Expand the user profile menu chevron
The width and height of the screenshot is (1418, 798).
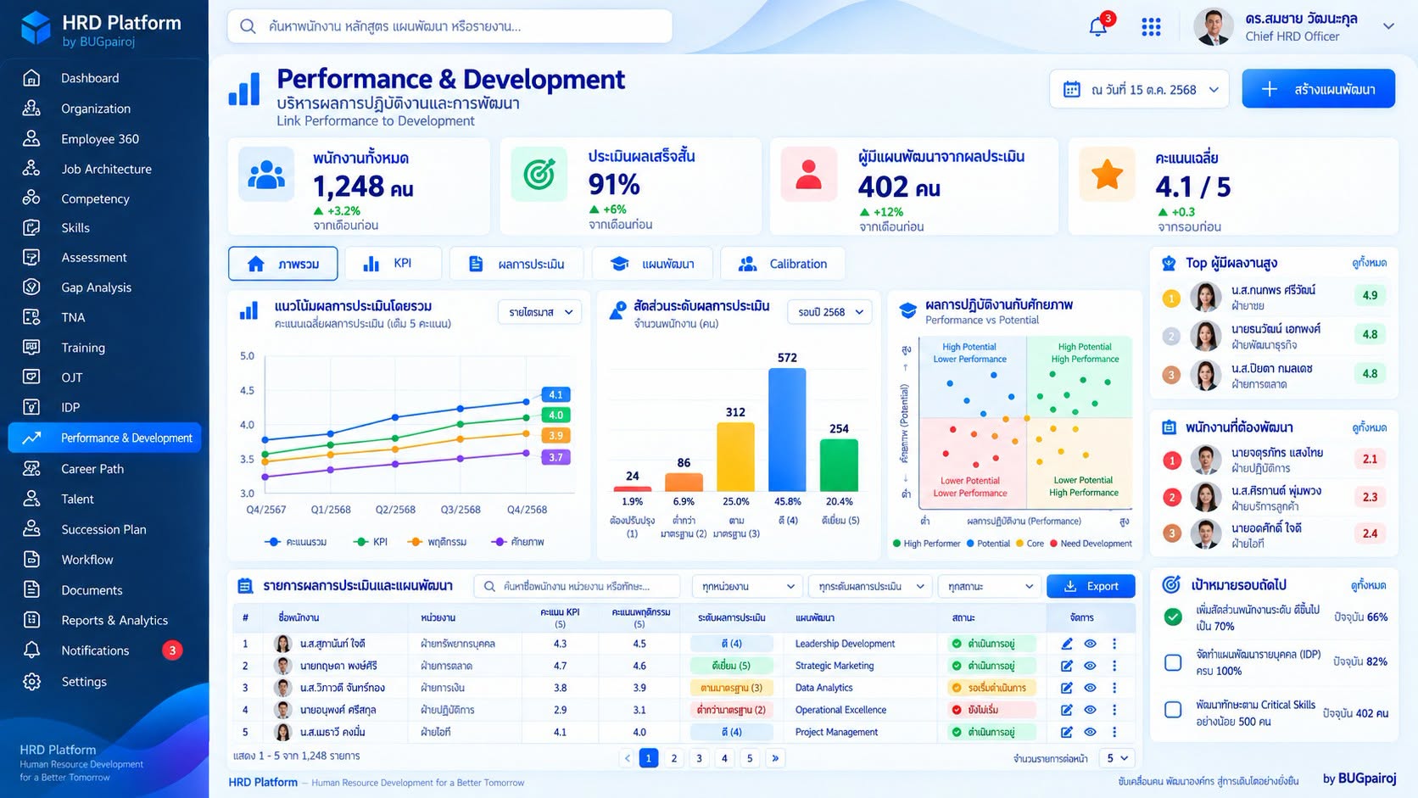1388,26
